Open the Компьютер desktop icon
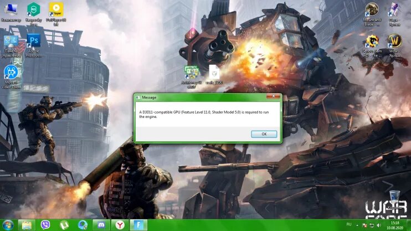 [11, 12]
